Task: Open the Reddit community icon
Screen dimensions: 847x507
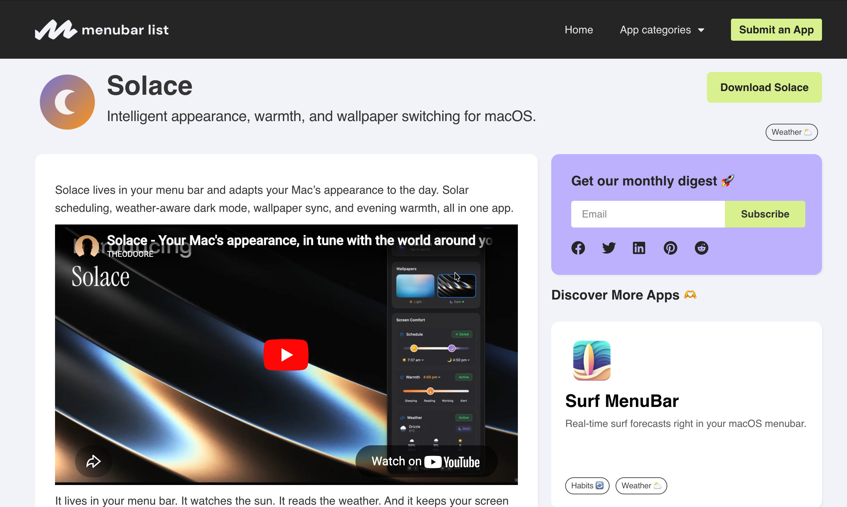Action: click(701, 248)
